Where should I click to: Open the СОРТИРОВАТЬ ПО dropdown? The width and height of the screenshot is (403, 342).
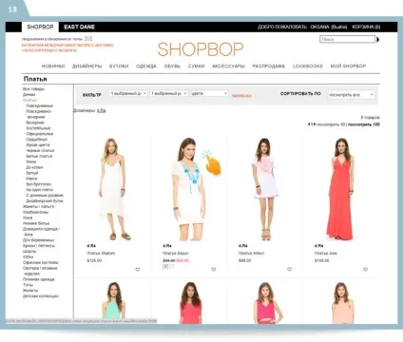click(351, 95)
